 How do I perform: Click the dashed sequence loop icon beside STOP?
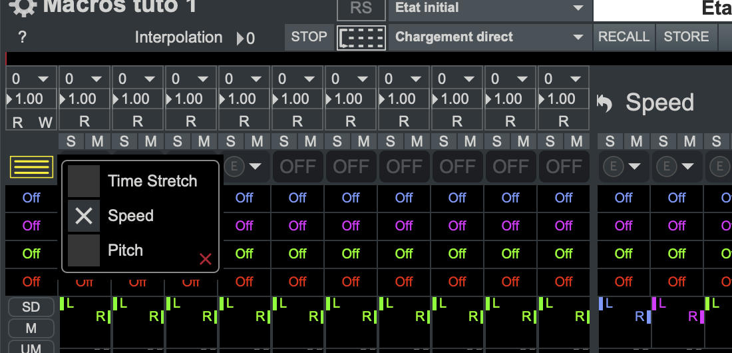coord(361,37)
